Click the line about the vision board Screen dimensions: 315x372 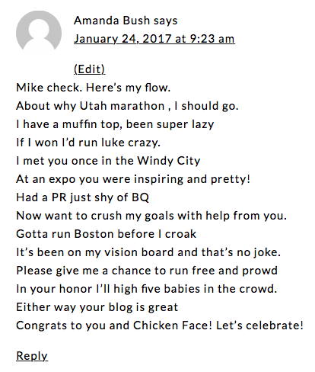point(148,252)
